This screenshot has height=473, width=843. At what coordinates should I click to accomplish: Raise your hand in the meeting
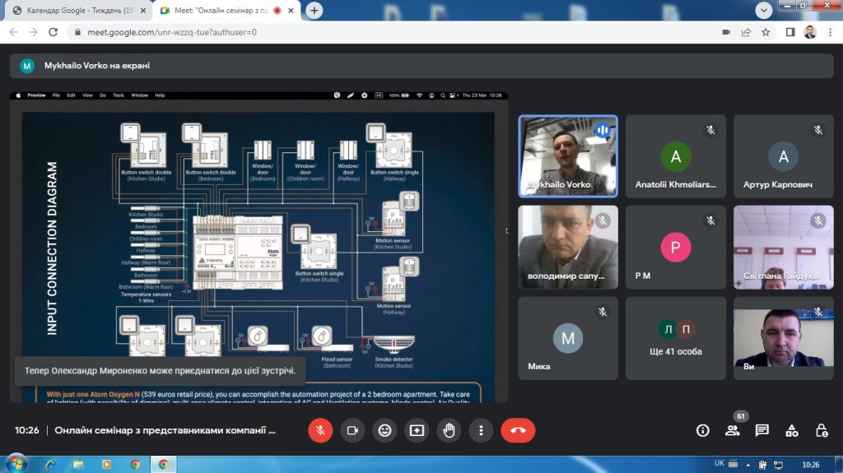coord(449,430)
